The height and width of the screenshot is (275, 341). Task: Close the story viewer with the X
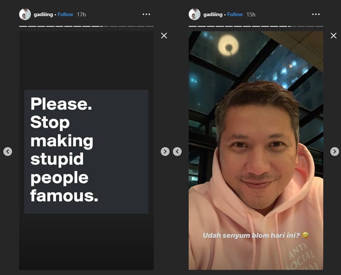tap(164, 35)
